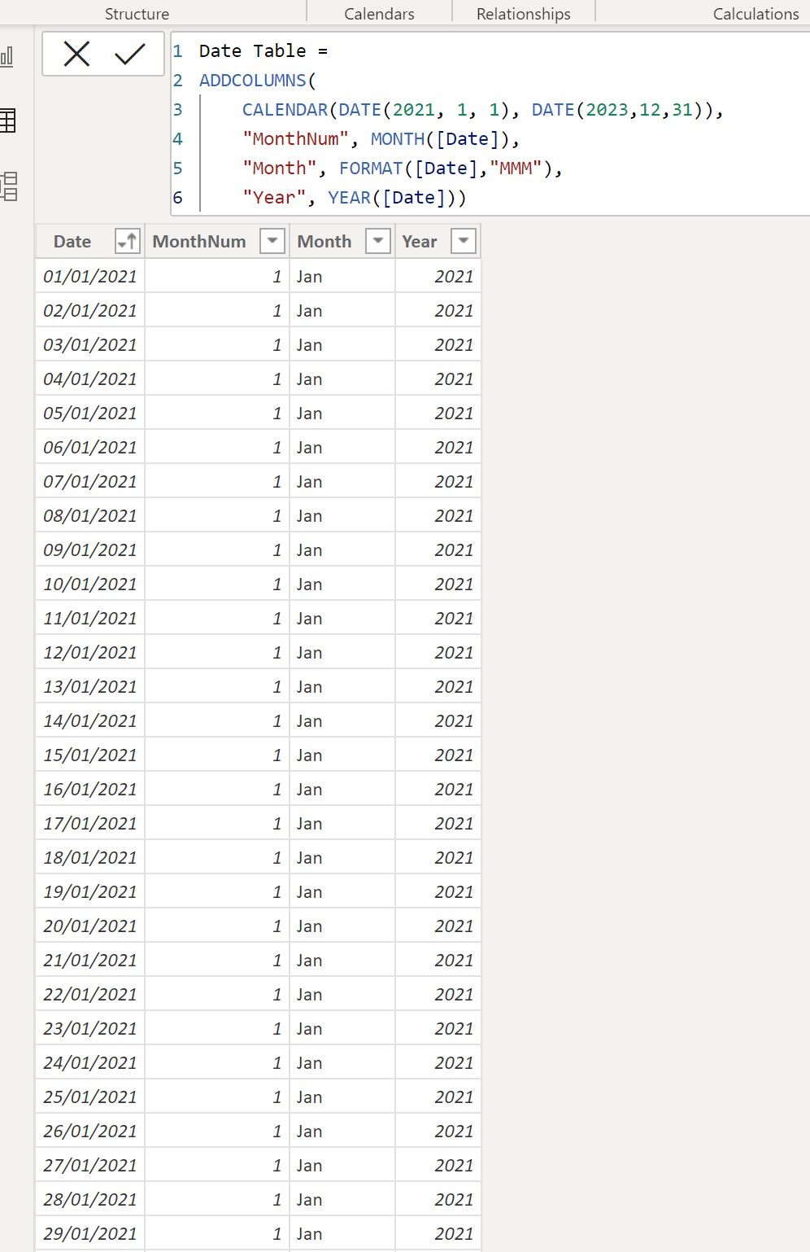This screenshot has width=810, height=1252.
Task: Select the date cell 08/01/2021
Action: tap(90, 515)
